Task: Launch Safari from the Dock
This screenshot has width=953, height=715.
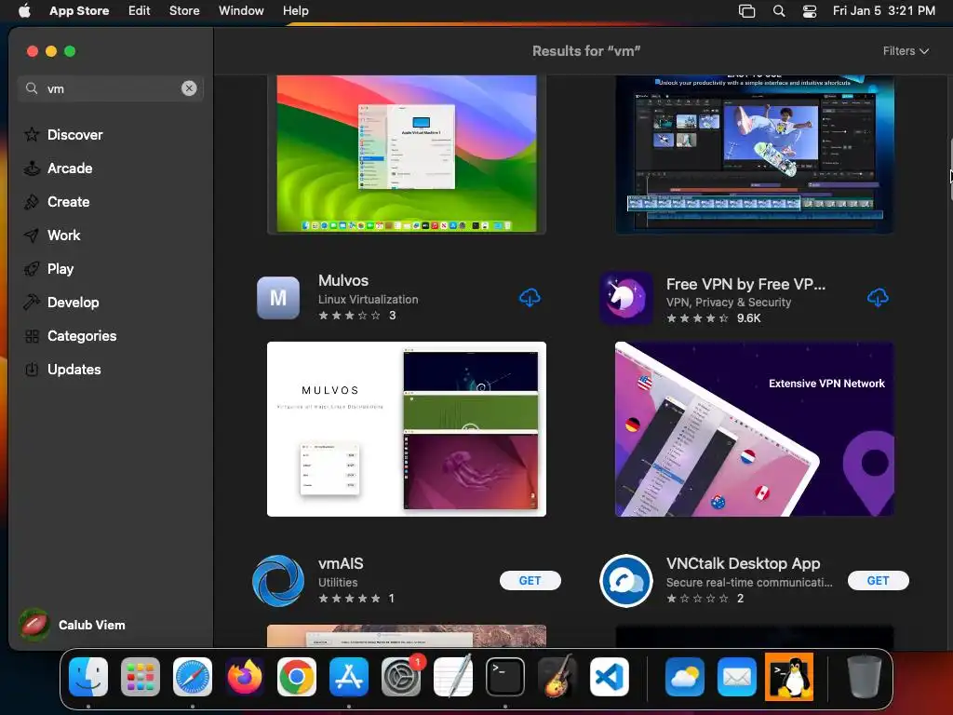Action: pyautogui.click(x=193, y=677)
